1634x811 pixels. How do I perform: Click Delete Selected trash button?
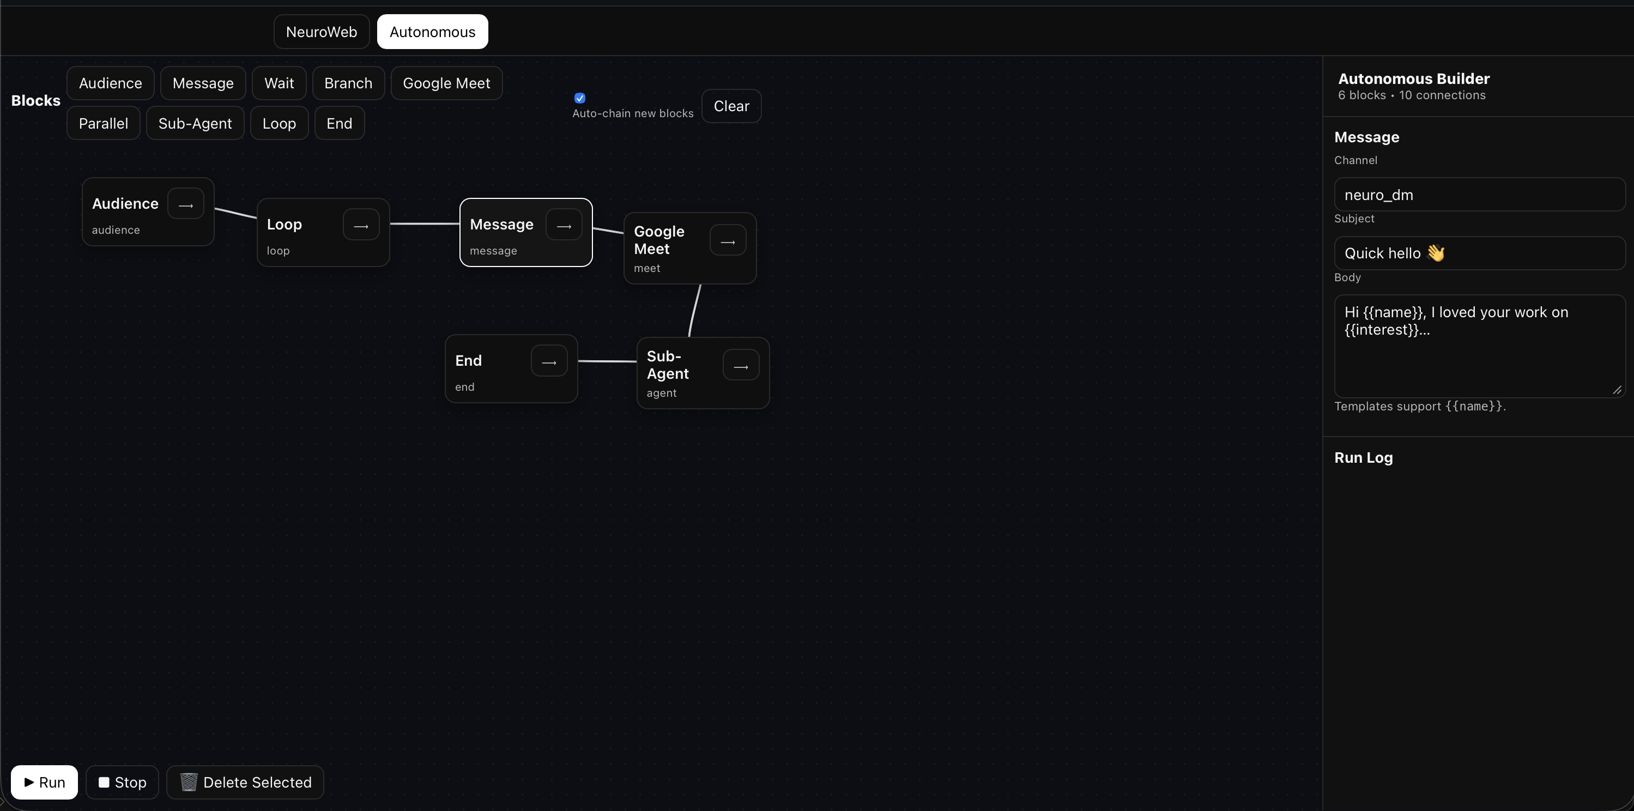coord(245,782)
